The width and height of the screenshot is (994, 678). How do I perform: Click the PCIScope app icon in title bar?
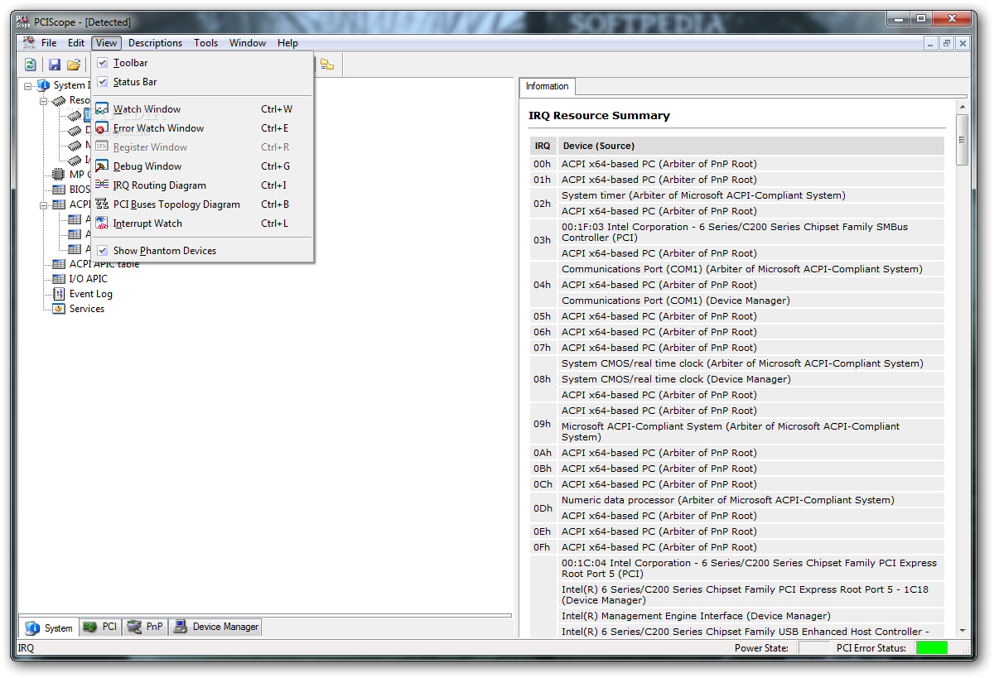tap(24, 22)
